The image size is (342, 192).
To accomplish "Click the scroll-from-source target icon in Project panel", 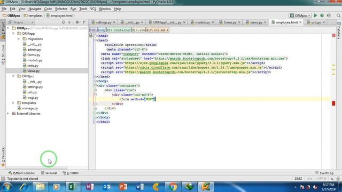I will tap(64, 22).
